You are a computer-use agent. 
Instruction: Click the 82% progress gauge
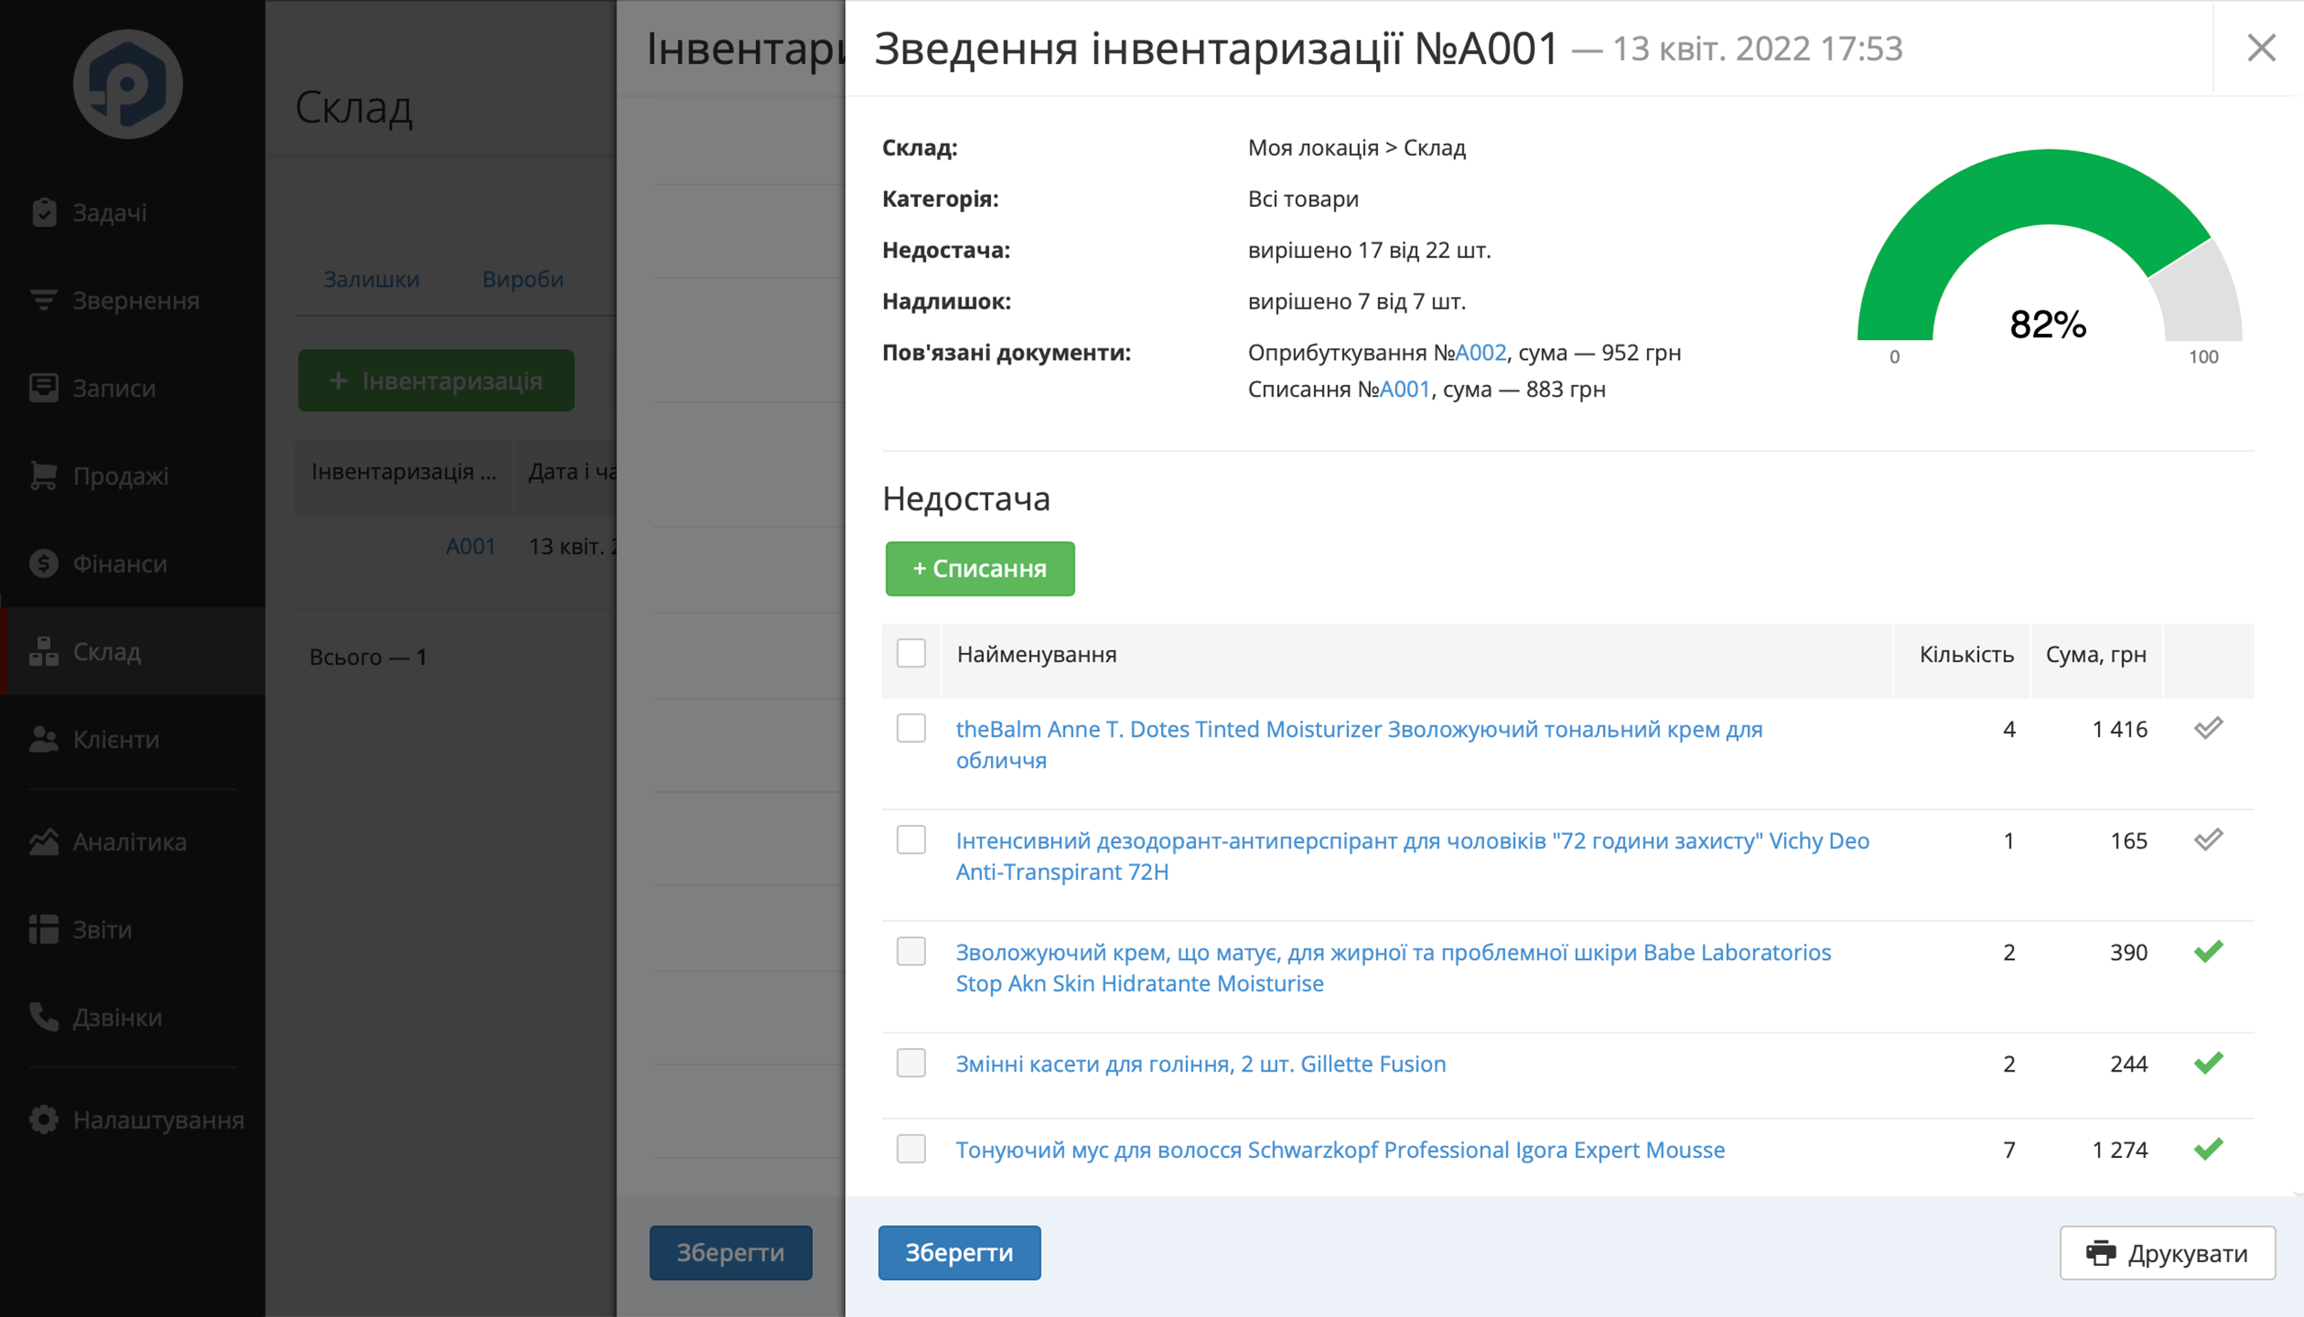(2048, 258)
